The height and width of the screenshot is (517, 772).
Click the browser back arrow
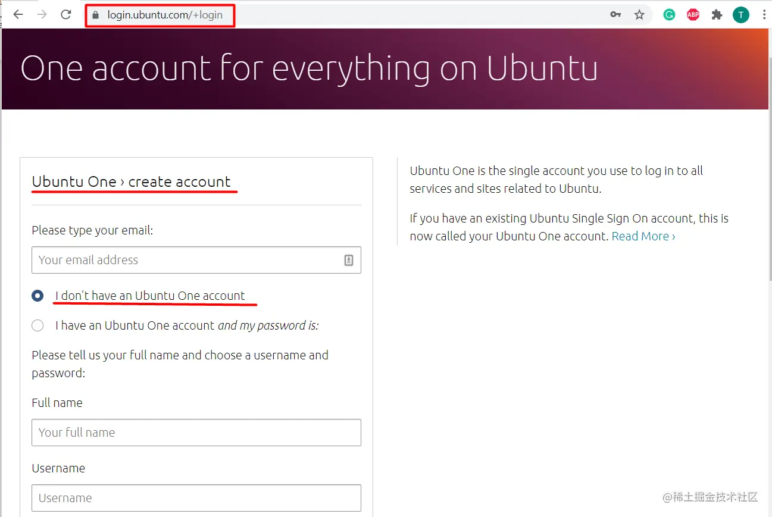18,15
